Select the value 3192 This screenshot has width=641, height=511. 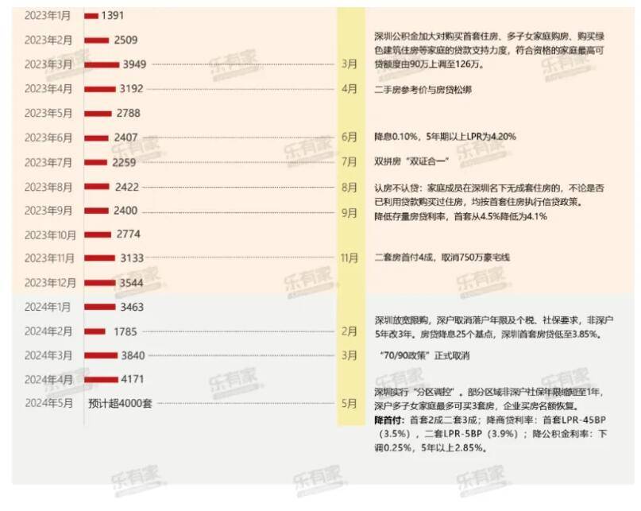pos(131,89)
